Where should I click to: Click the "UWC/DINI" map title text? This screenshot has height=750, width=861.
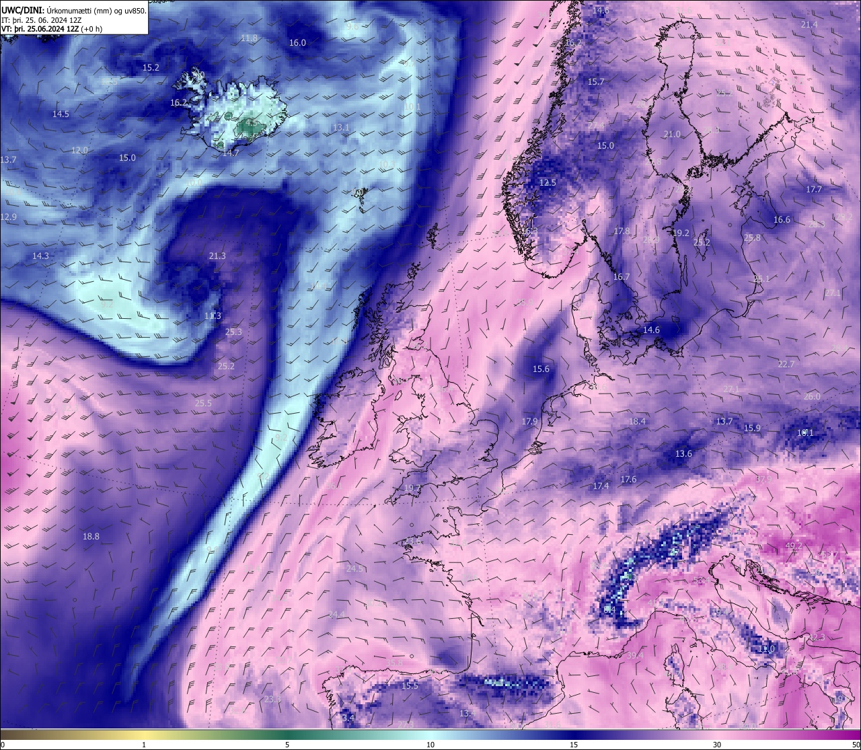click(x=22, y=11)
